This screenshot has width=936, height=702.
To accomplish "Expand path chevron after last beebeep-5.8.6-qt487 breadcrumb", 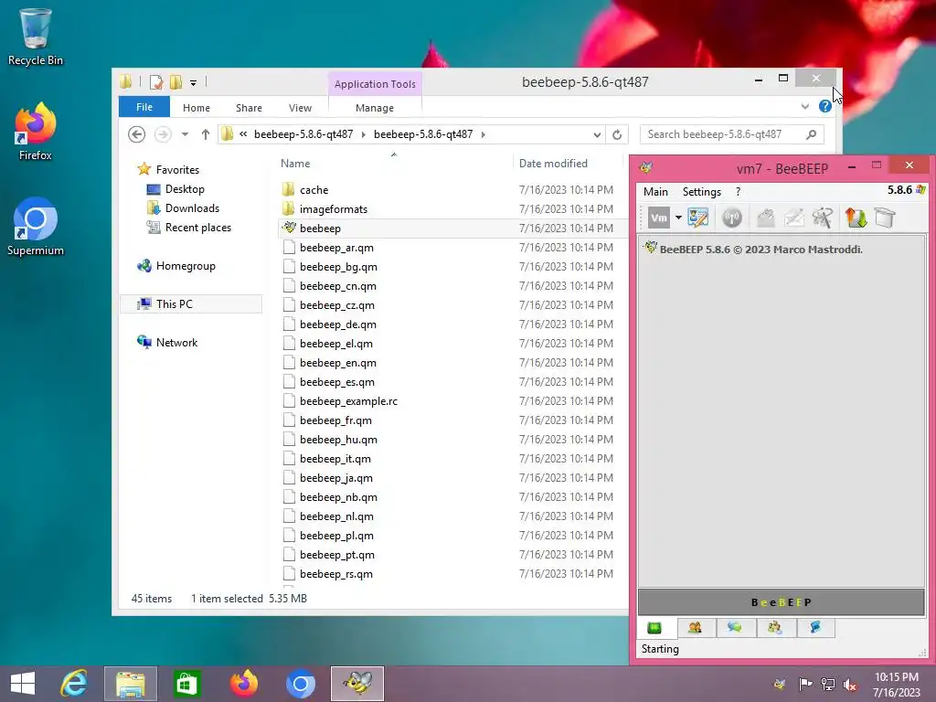I will (x=483, y=134).
